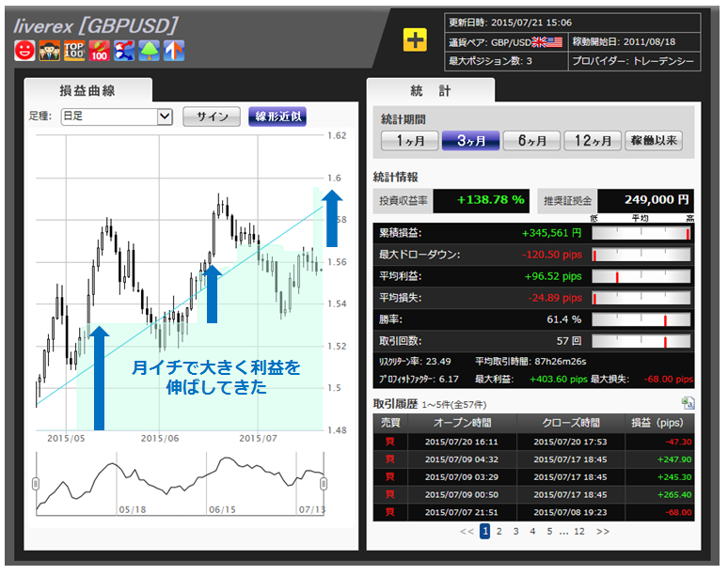
Task: Select the 稼働以来 statistics period
Action: coord(654,141)
